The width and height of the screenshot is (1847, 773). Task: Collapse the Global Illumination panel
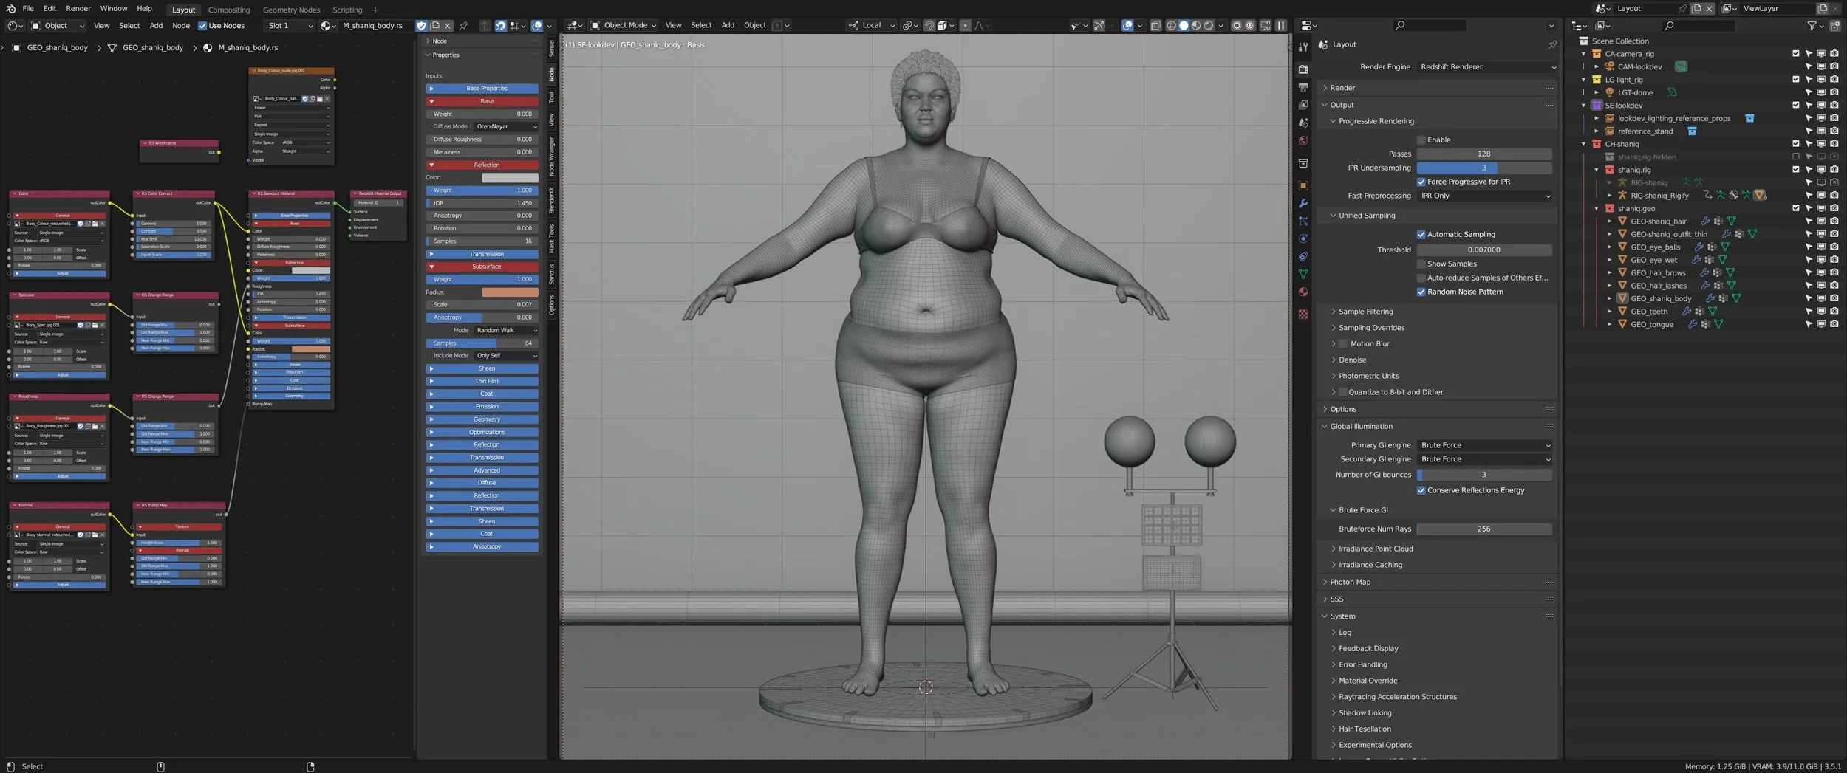(1361, 426)
